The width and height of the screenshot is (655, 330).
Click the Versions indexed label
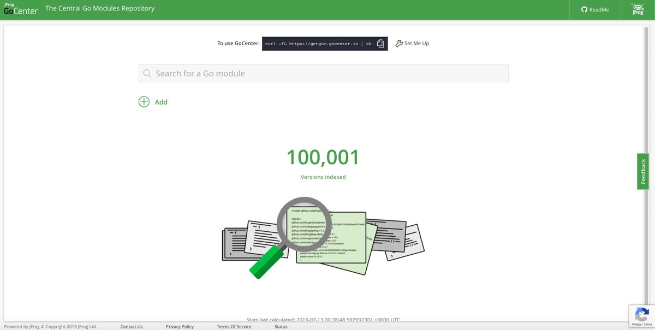(323, 177)
